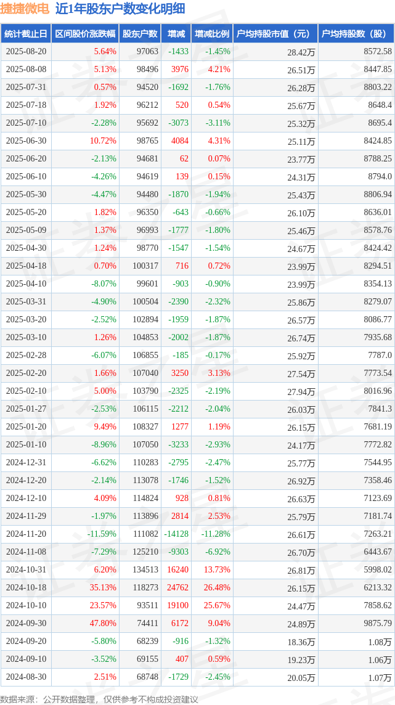Select the 2024-10-18 date row
Screen dimensions: 395x705
click(x=197, y=588)
